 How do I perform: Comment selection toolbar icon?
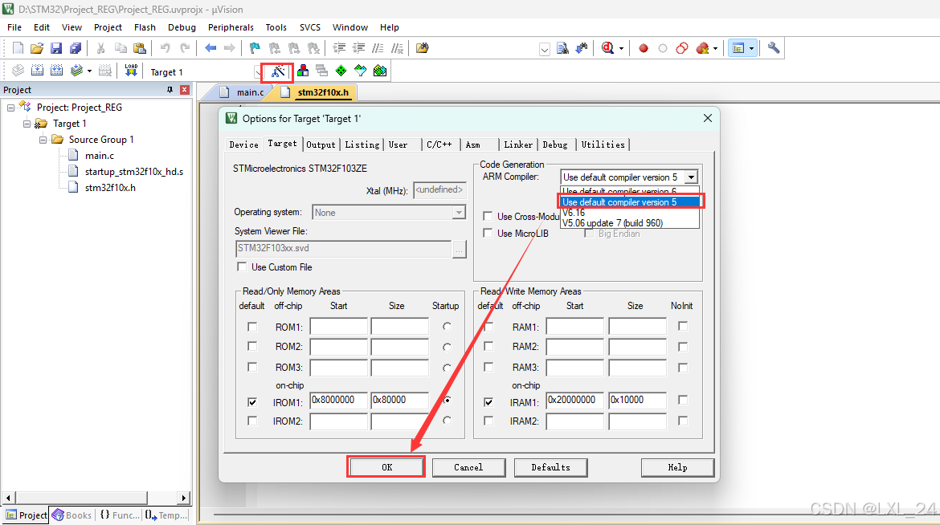tap(378, 48)
